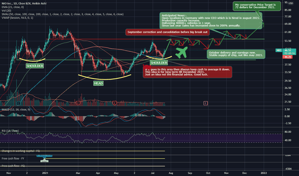Select the Free cash flow · FQ label
Screen dimensions: 299x176
(13, 166)
